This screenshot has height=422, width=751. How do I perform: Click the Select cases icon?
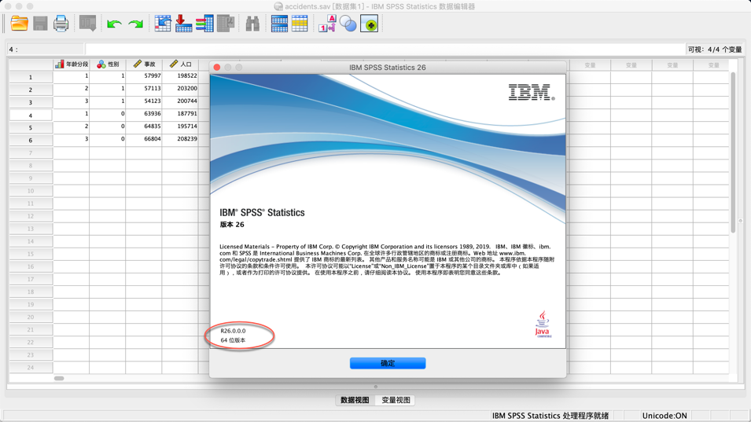(x=300, y=24)
